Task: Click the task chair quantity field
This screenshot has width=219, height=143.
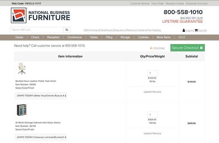Action: (x=152, y=73)
